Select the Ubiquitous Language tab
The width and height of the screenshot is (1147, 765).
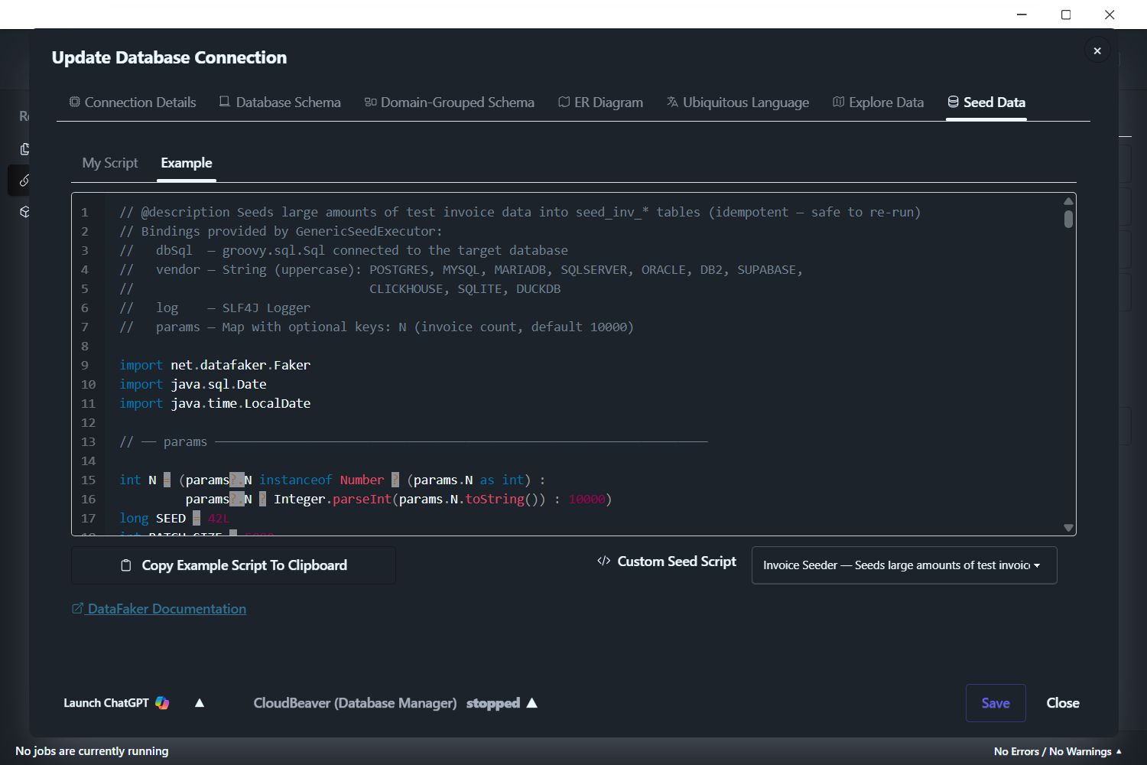738,103
